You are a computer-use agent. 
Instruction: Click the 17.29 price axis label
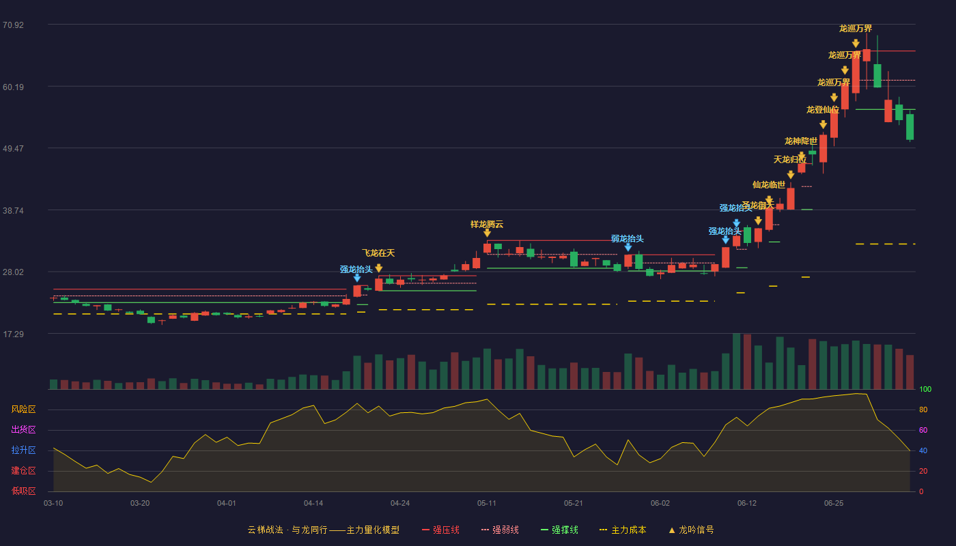[x=13, y=334]
